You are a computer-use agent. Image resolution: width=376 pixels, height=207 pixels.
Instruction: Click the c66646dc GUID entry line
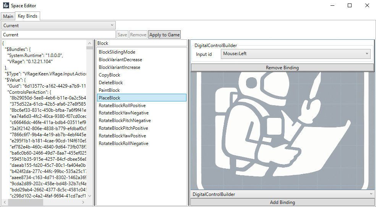pos(48,123)
